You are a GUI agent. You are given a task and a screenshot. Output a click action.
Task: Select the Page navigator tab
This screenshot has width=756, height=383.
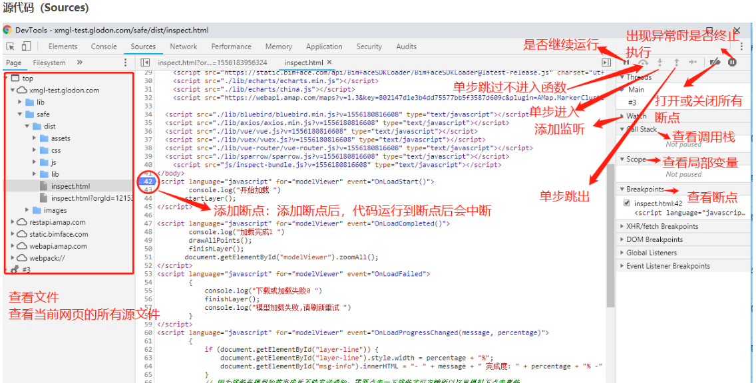[13, 63]
